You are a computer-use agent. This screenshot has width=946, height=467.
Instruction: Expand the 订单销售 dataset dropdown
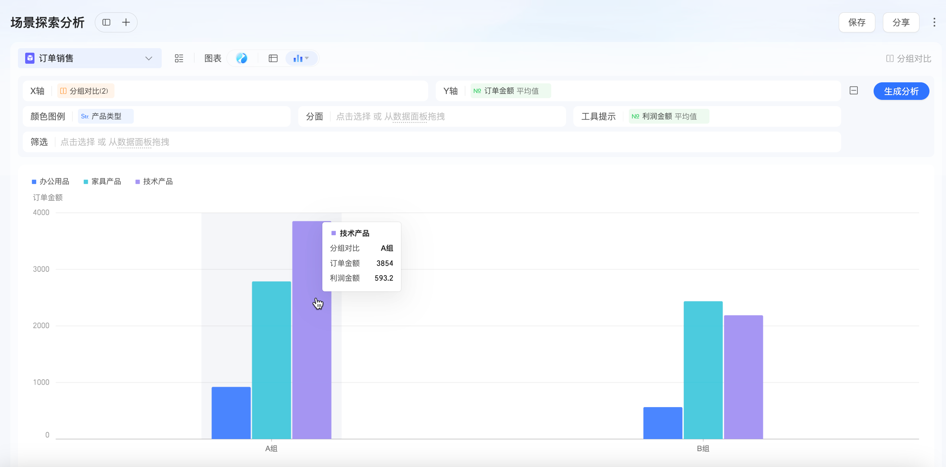tap(148, 58)
